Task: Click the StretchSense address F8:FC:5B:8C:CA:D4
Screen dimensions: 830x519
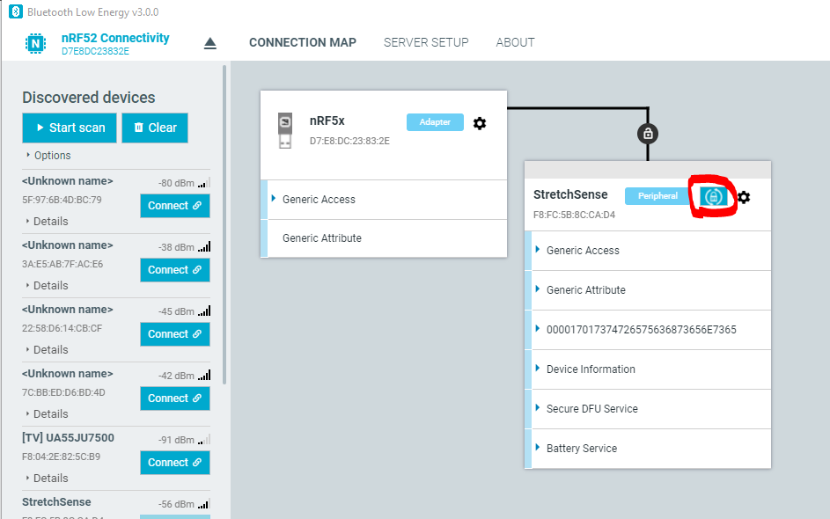Action: point(575,215)
